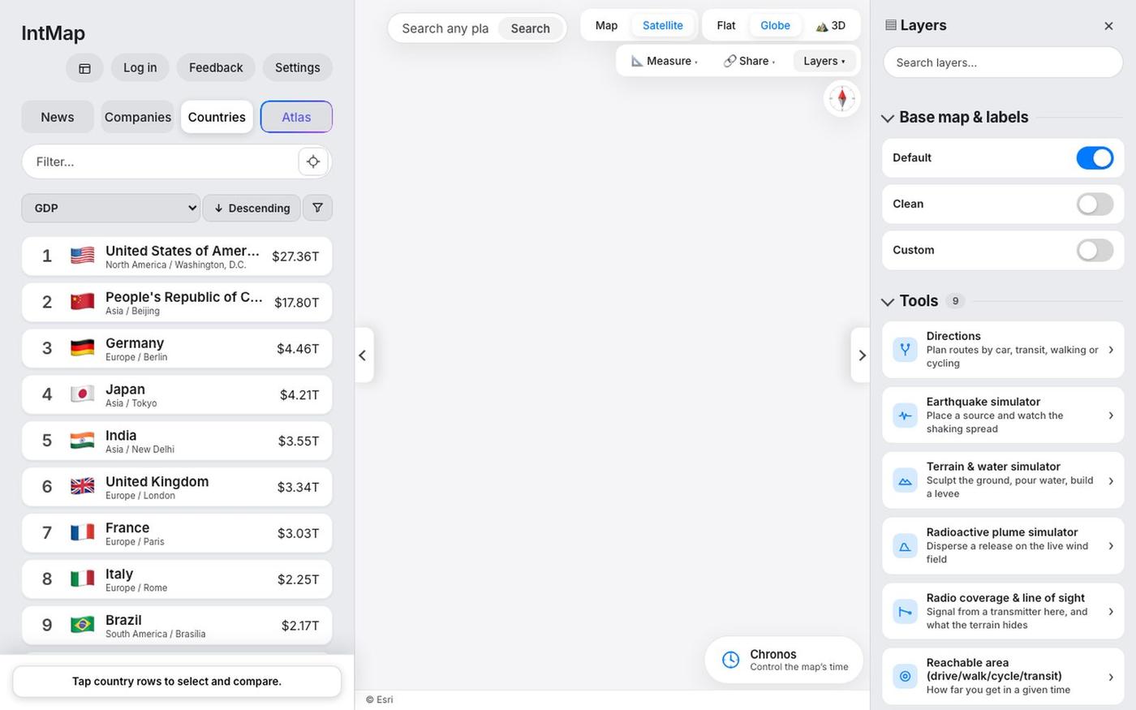Viewport: 1136px width, 710px height.
Task: Switch to Satellite map view
Action: (x=662, y=25)
